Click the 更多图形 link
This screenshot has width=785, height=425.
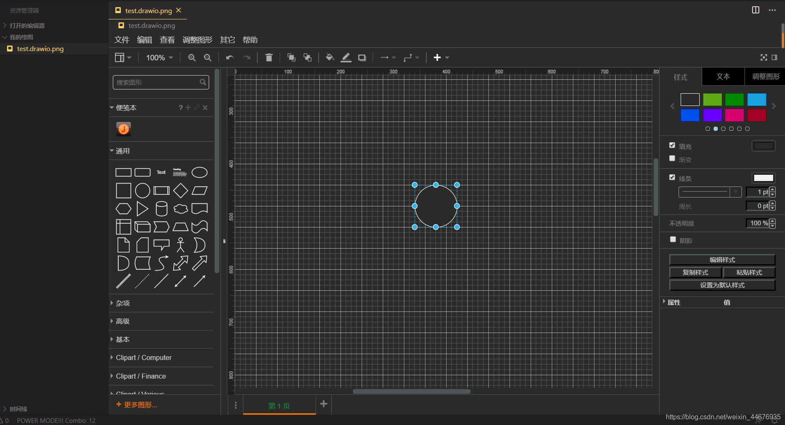(136, 405)
